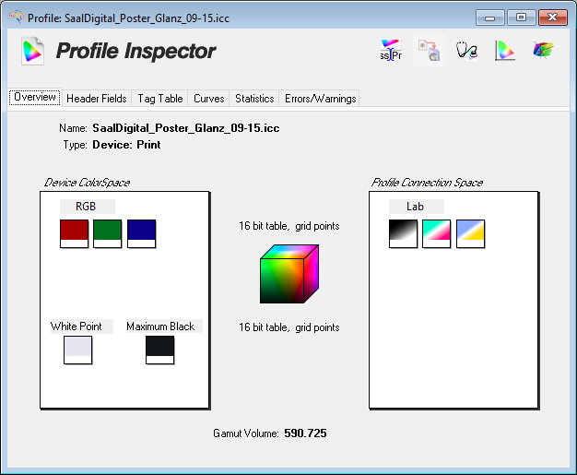Screen dimensions: 577x475
Task: Click the RGB color space label
Action: coord(88,207)
